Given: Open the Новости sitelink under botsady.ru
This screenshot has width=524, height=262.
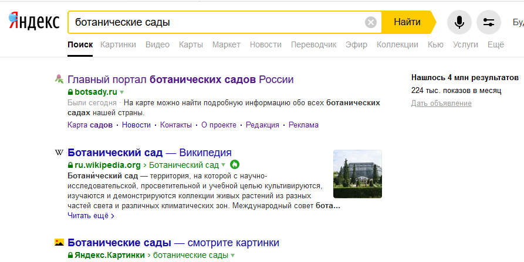Looking at the screenshot, I should [136, 125].
